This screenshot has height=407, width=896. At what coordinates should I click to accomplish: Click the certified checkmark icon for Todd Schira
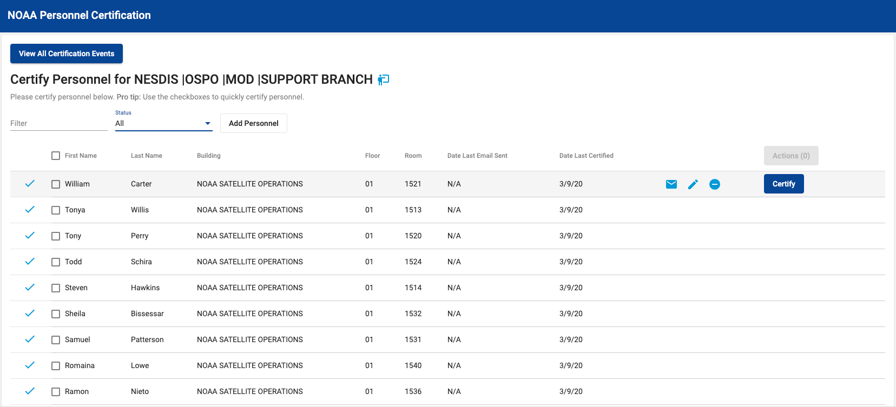tap(30, 262)
